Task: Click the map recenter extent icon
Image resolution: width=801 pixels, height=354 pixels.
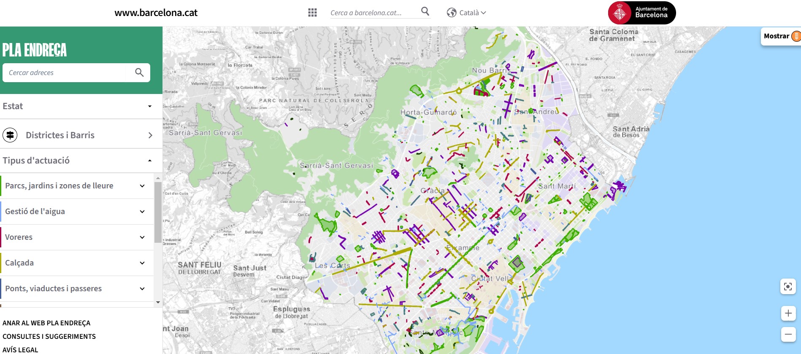Action: coord(788,287)
